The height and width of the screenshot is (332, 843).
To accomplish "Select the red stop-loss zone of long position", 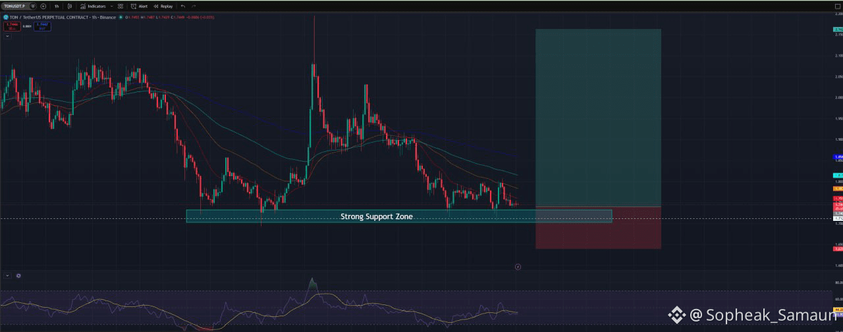I will click(x=598, y=227).
